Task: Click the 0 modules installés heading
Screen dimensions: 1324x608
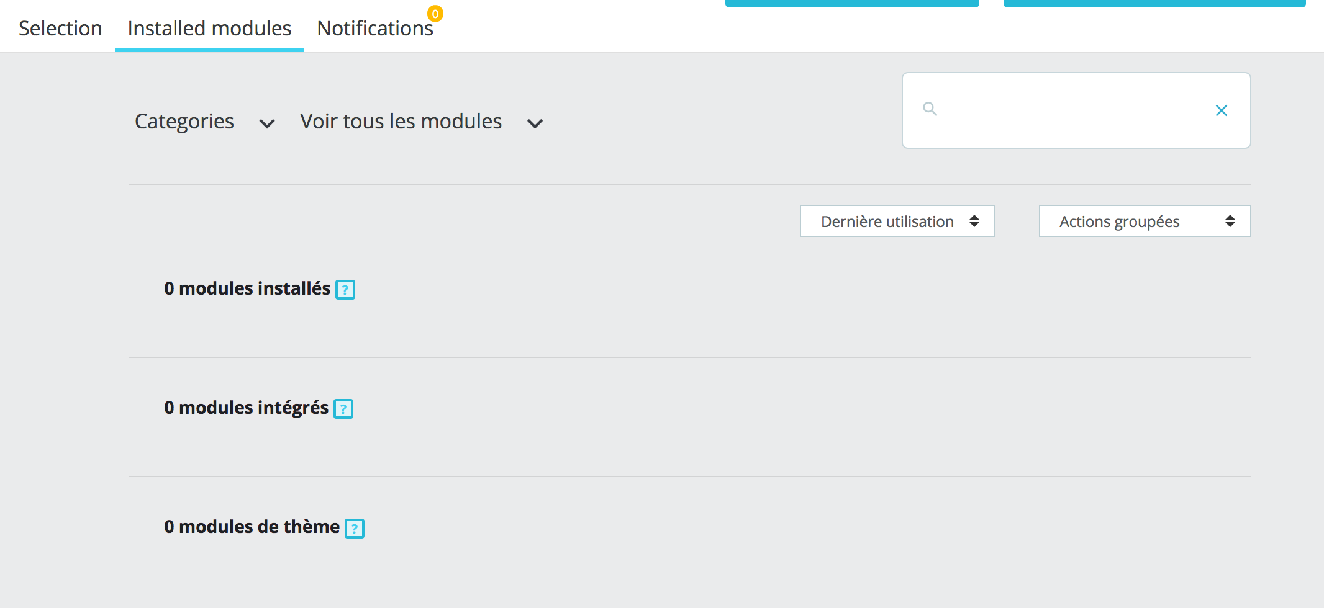Action: pos(247,288)
